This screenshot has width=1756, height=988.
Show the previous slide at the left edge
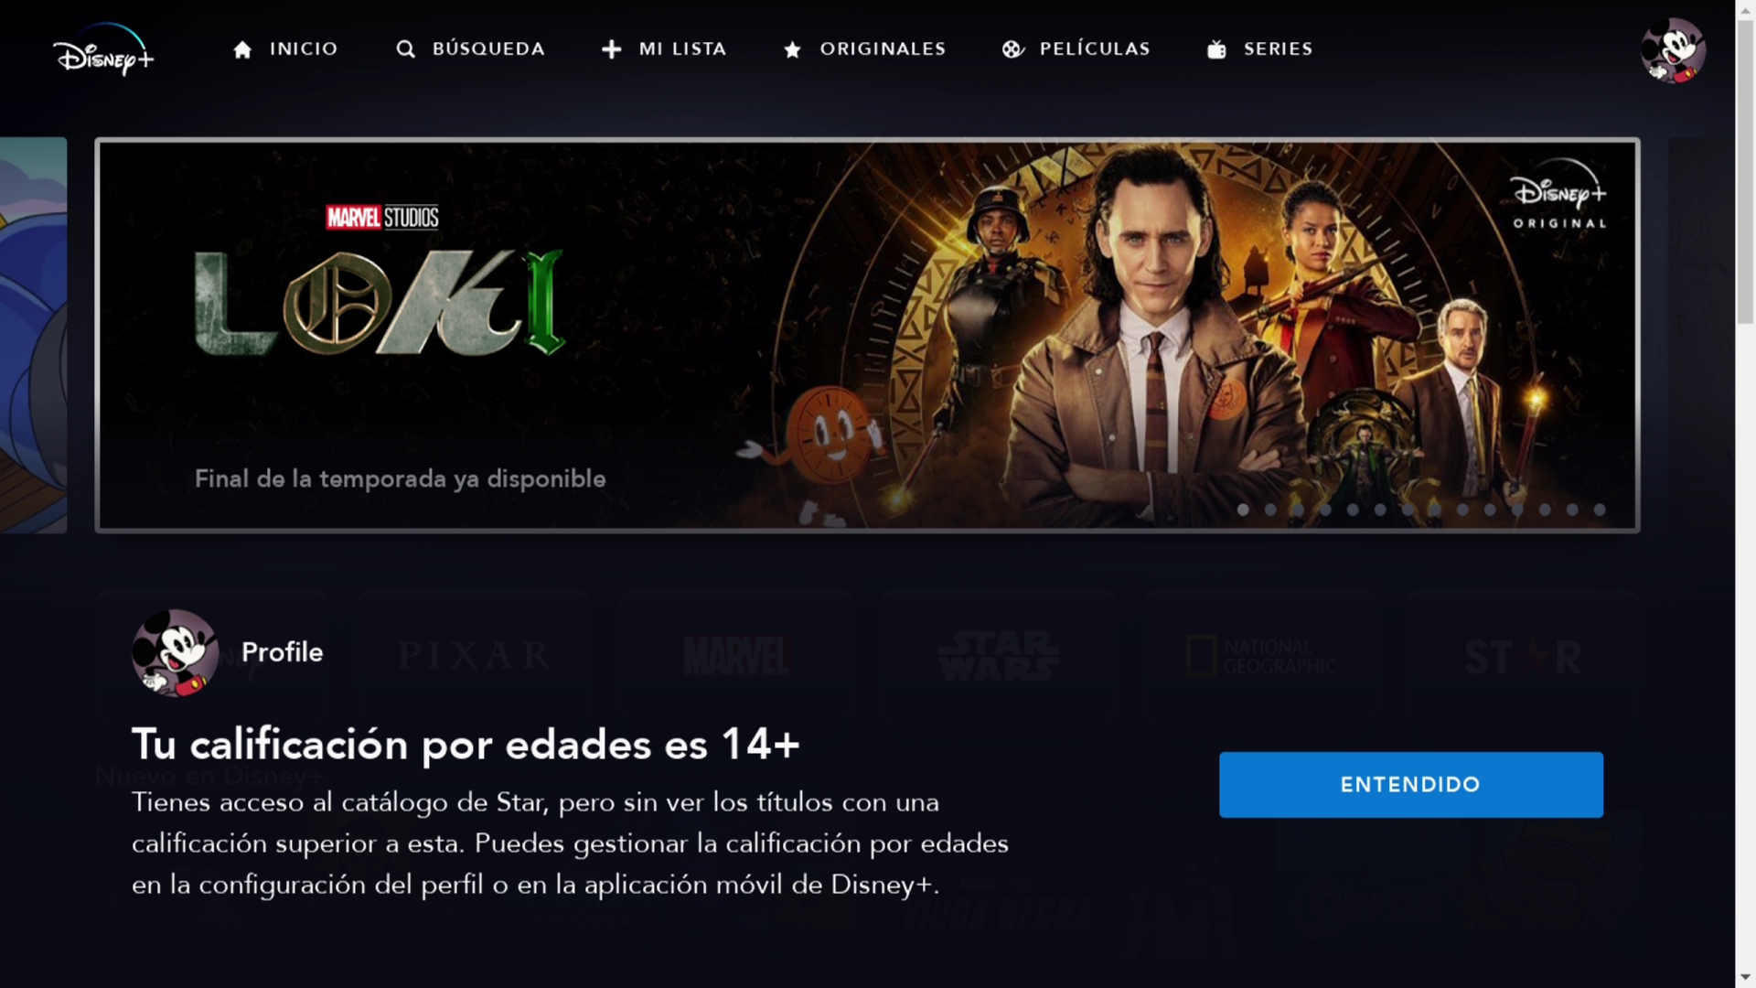coord(33,335)
